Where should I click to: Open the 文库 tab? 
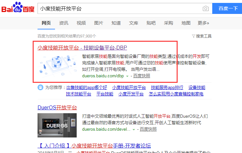click(134, 23)
